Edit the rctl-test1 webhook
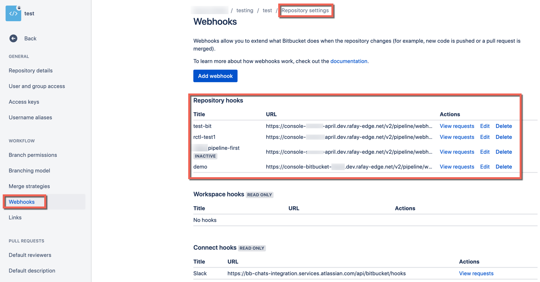This screenshot has height=282, width=540. [485, 137]
